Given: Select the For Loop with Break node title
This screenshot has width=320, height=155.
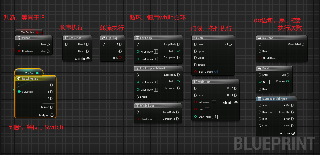Looking at the screenshot, I should click(153, 68).
